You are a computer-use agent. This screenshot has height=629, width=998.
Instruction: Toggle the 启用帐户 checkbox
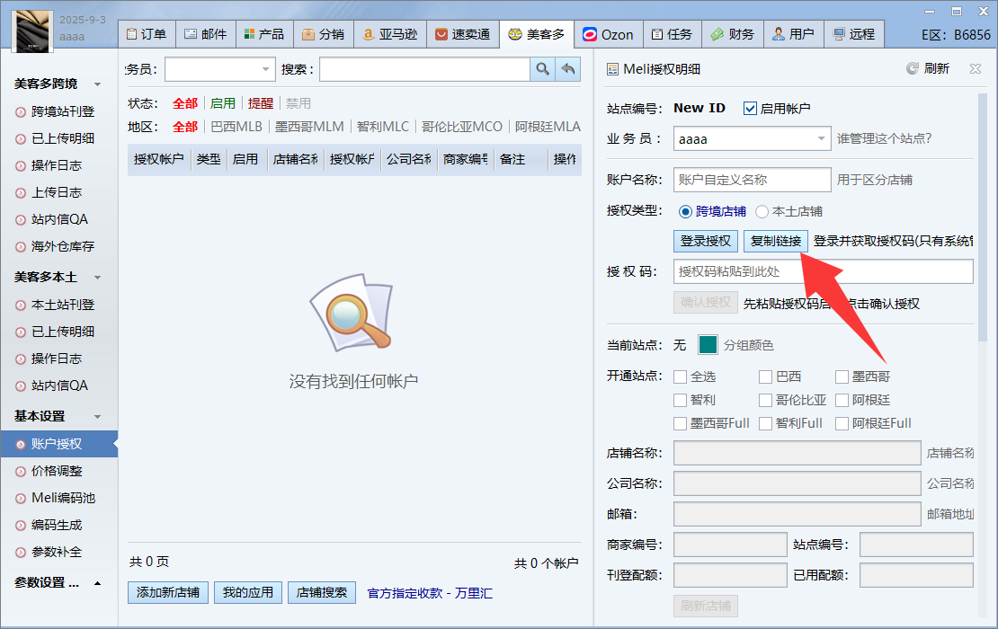(750, 109)
